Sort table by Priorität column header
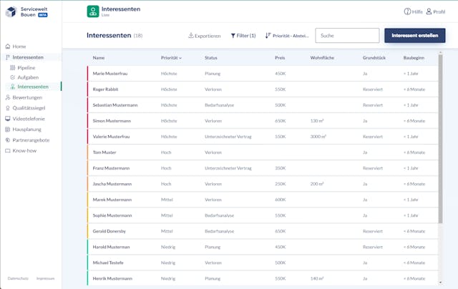 click(x=171, y=58)
